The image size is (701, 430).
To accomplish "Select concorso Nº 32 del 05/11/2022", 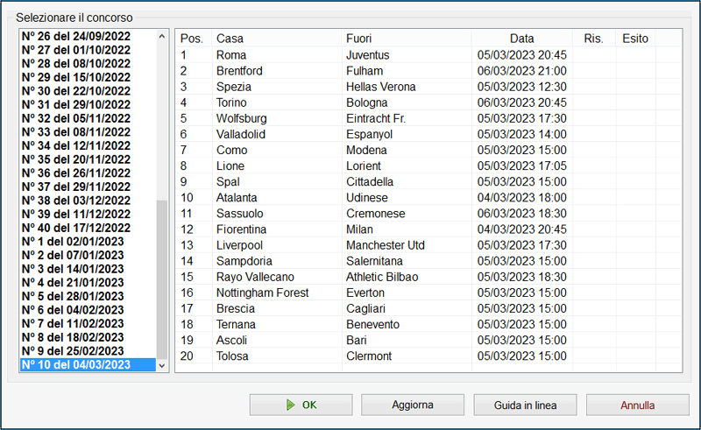I will pos(89,118).
